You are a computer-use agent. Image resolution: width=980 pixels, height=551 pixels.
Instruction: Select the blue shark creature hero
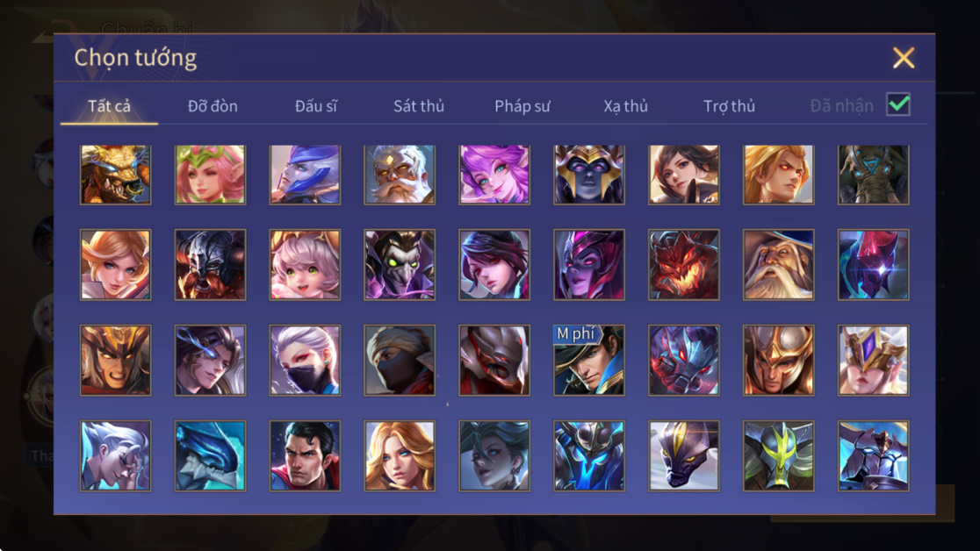pos(210,455)
